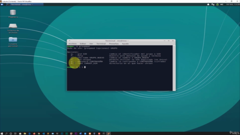
Task: Open the terminal window menu button in the title bar
Action: click(x=69, y=41)
